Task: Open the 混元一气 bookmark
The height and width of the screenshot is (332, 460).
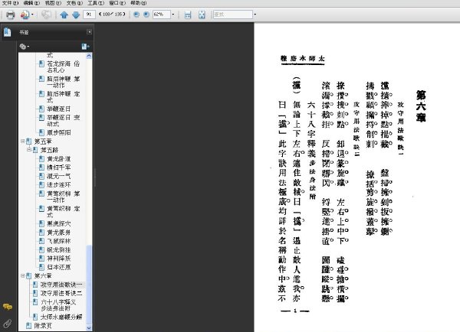Action: [59, 176]
